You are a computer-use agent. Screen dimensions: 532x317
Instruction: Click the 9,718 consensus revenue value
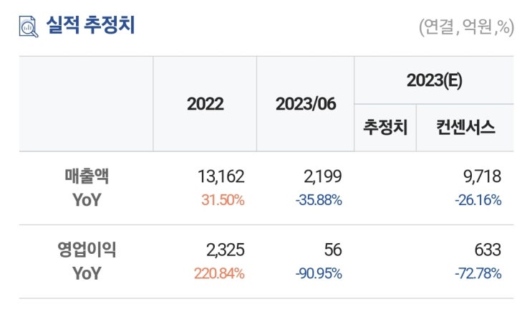tap(482, 176)
